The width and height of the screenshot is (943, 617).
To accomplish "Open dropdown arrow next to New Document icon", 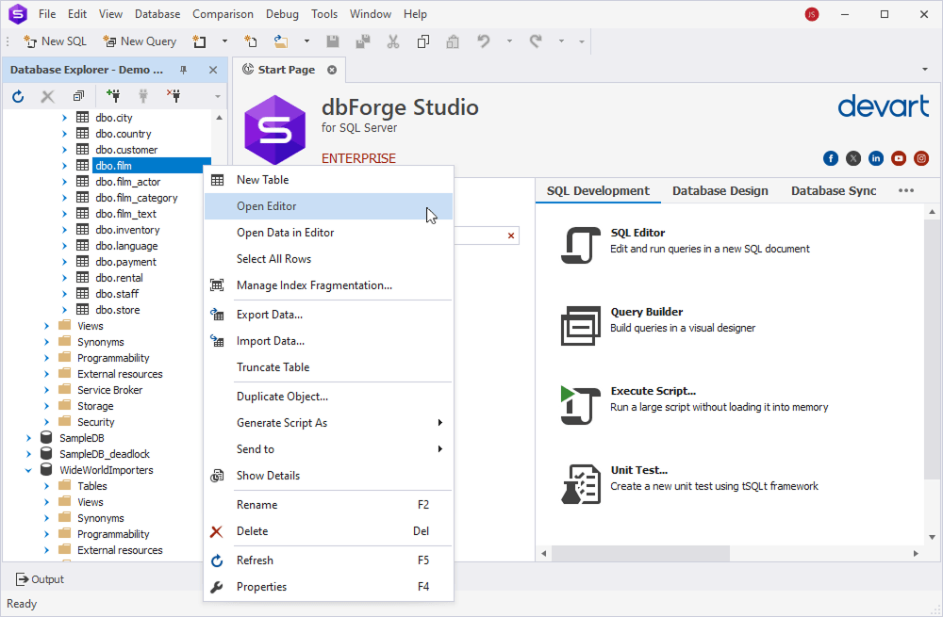I will coord(225,41).
